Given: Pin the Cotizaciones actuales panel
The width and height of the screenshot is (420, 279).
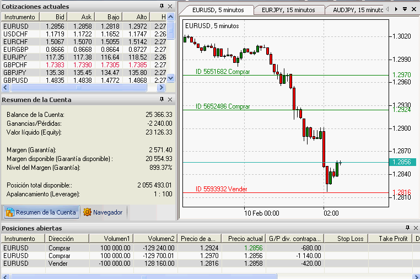Looking at the screenshot, I should pos(161,6).
